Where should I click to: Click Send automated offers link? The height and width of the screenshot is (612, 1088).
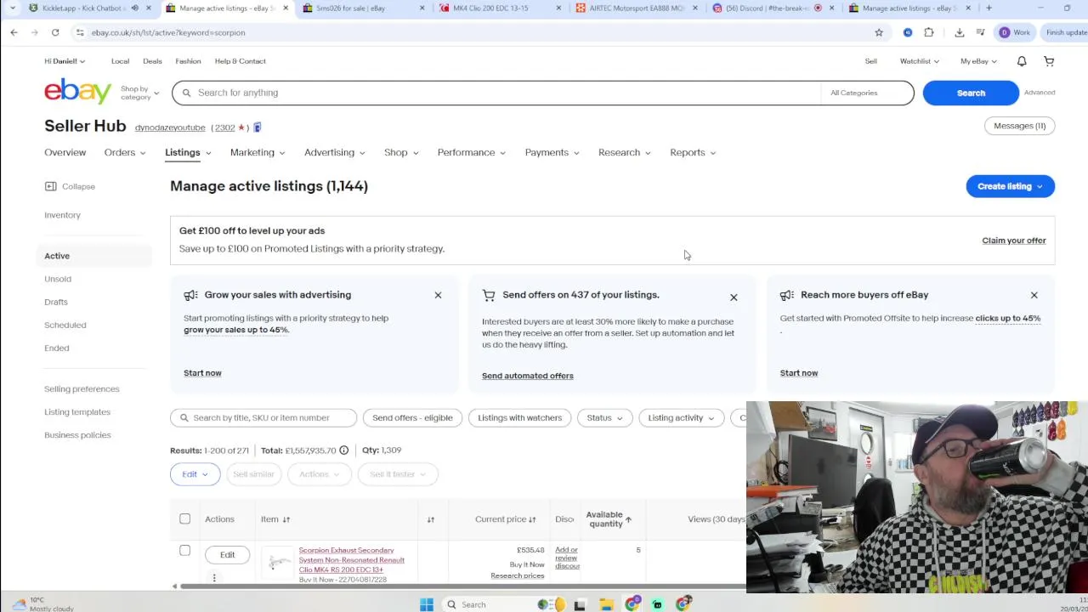528,376
